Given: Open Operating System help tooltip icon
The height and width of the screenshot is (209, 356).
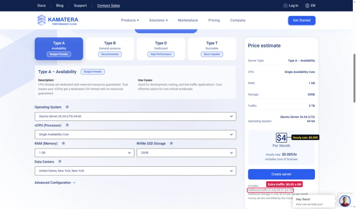Looking at the screenshot, I should tap(67, 107).
